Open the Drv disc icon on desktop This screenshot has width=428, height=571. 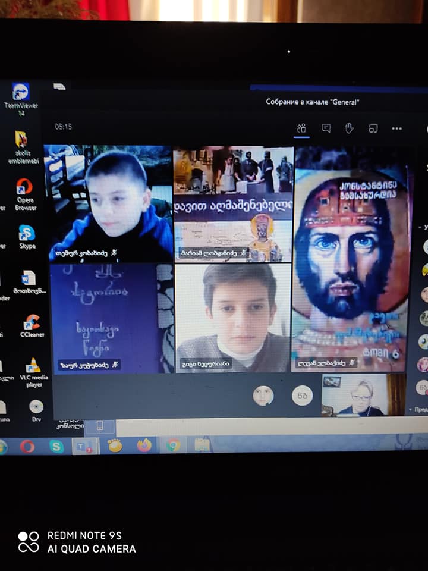tap(36, 411)
